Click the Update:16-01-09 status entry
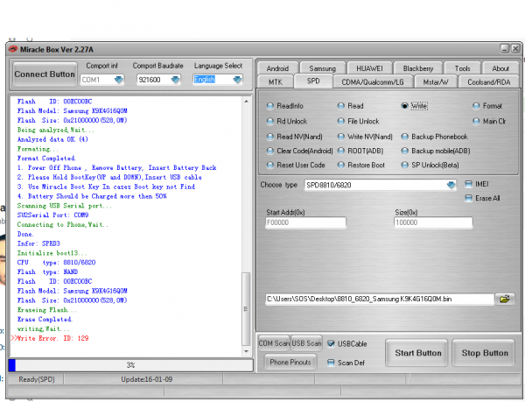The image size is (525, 402). click(147, 379)
